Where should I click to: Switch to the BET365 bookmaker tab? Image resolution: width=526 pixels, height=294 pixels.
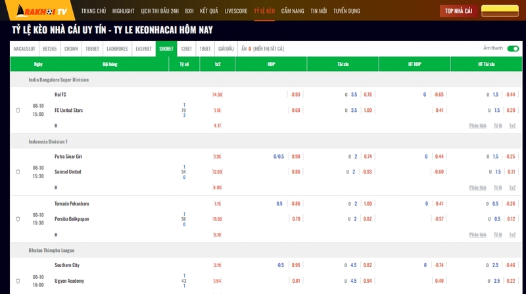pos(49,49)
